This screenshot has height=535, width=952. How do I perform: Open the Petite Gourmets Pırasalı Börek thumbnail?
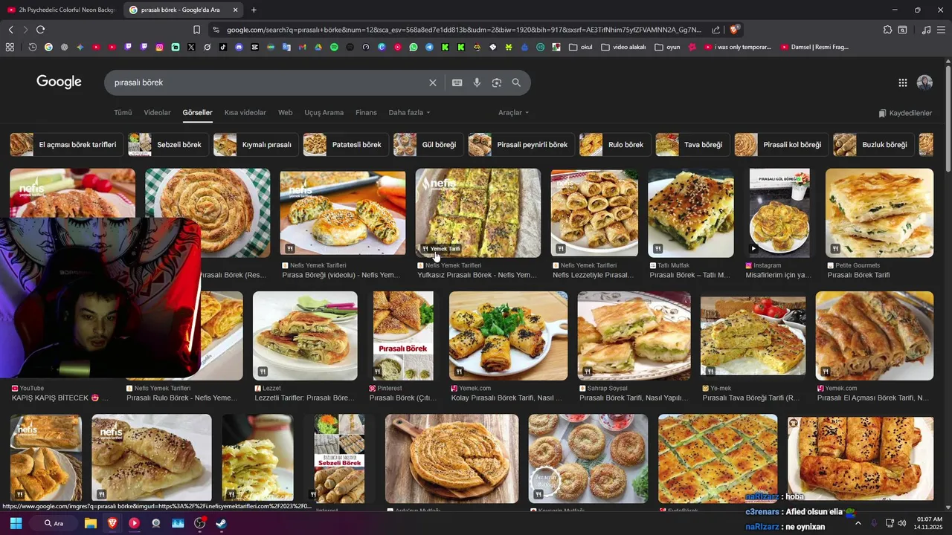[879, 213]
